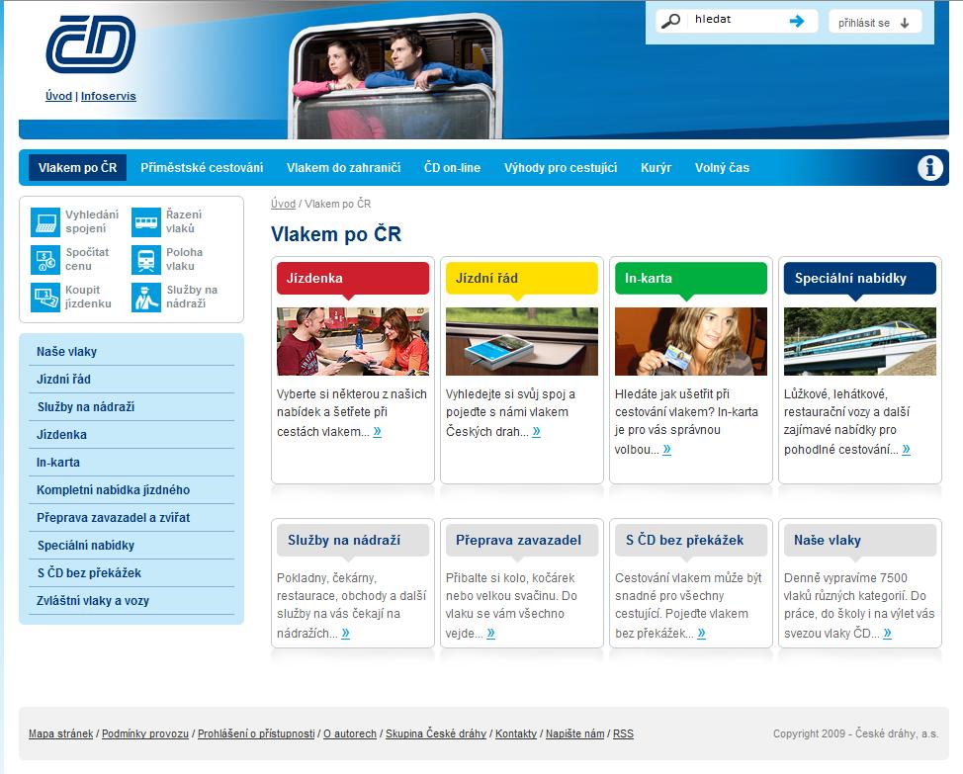The width and height of the screenshot is (963, 774).
Task: Click the Řazení vlaků train icon
Action: click(145, 221)
